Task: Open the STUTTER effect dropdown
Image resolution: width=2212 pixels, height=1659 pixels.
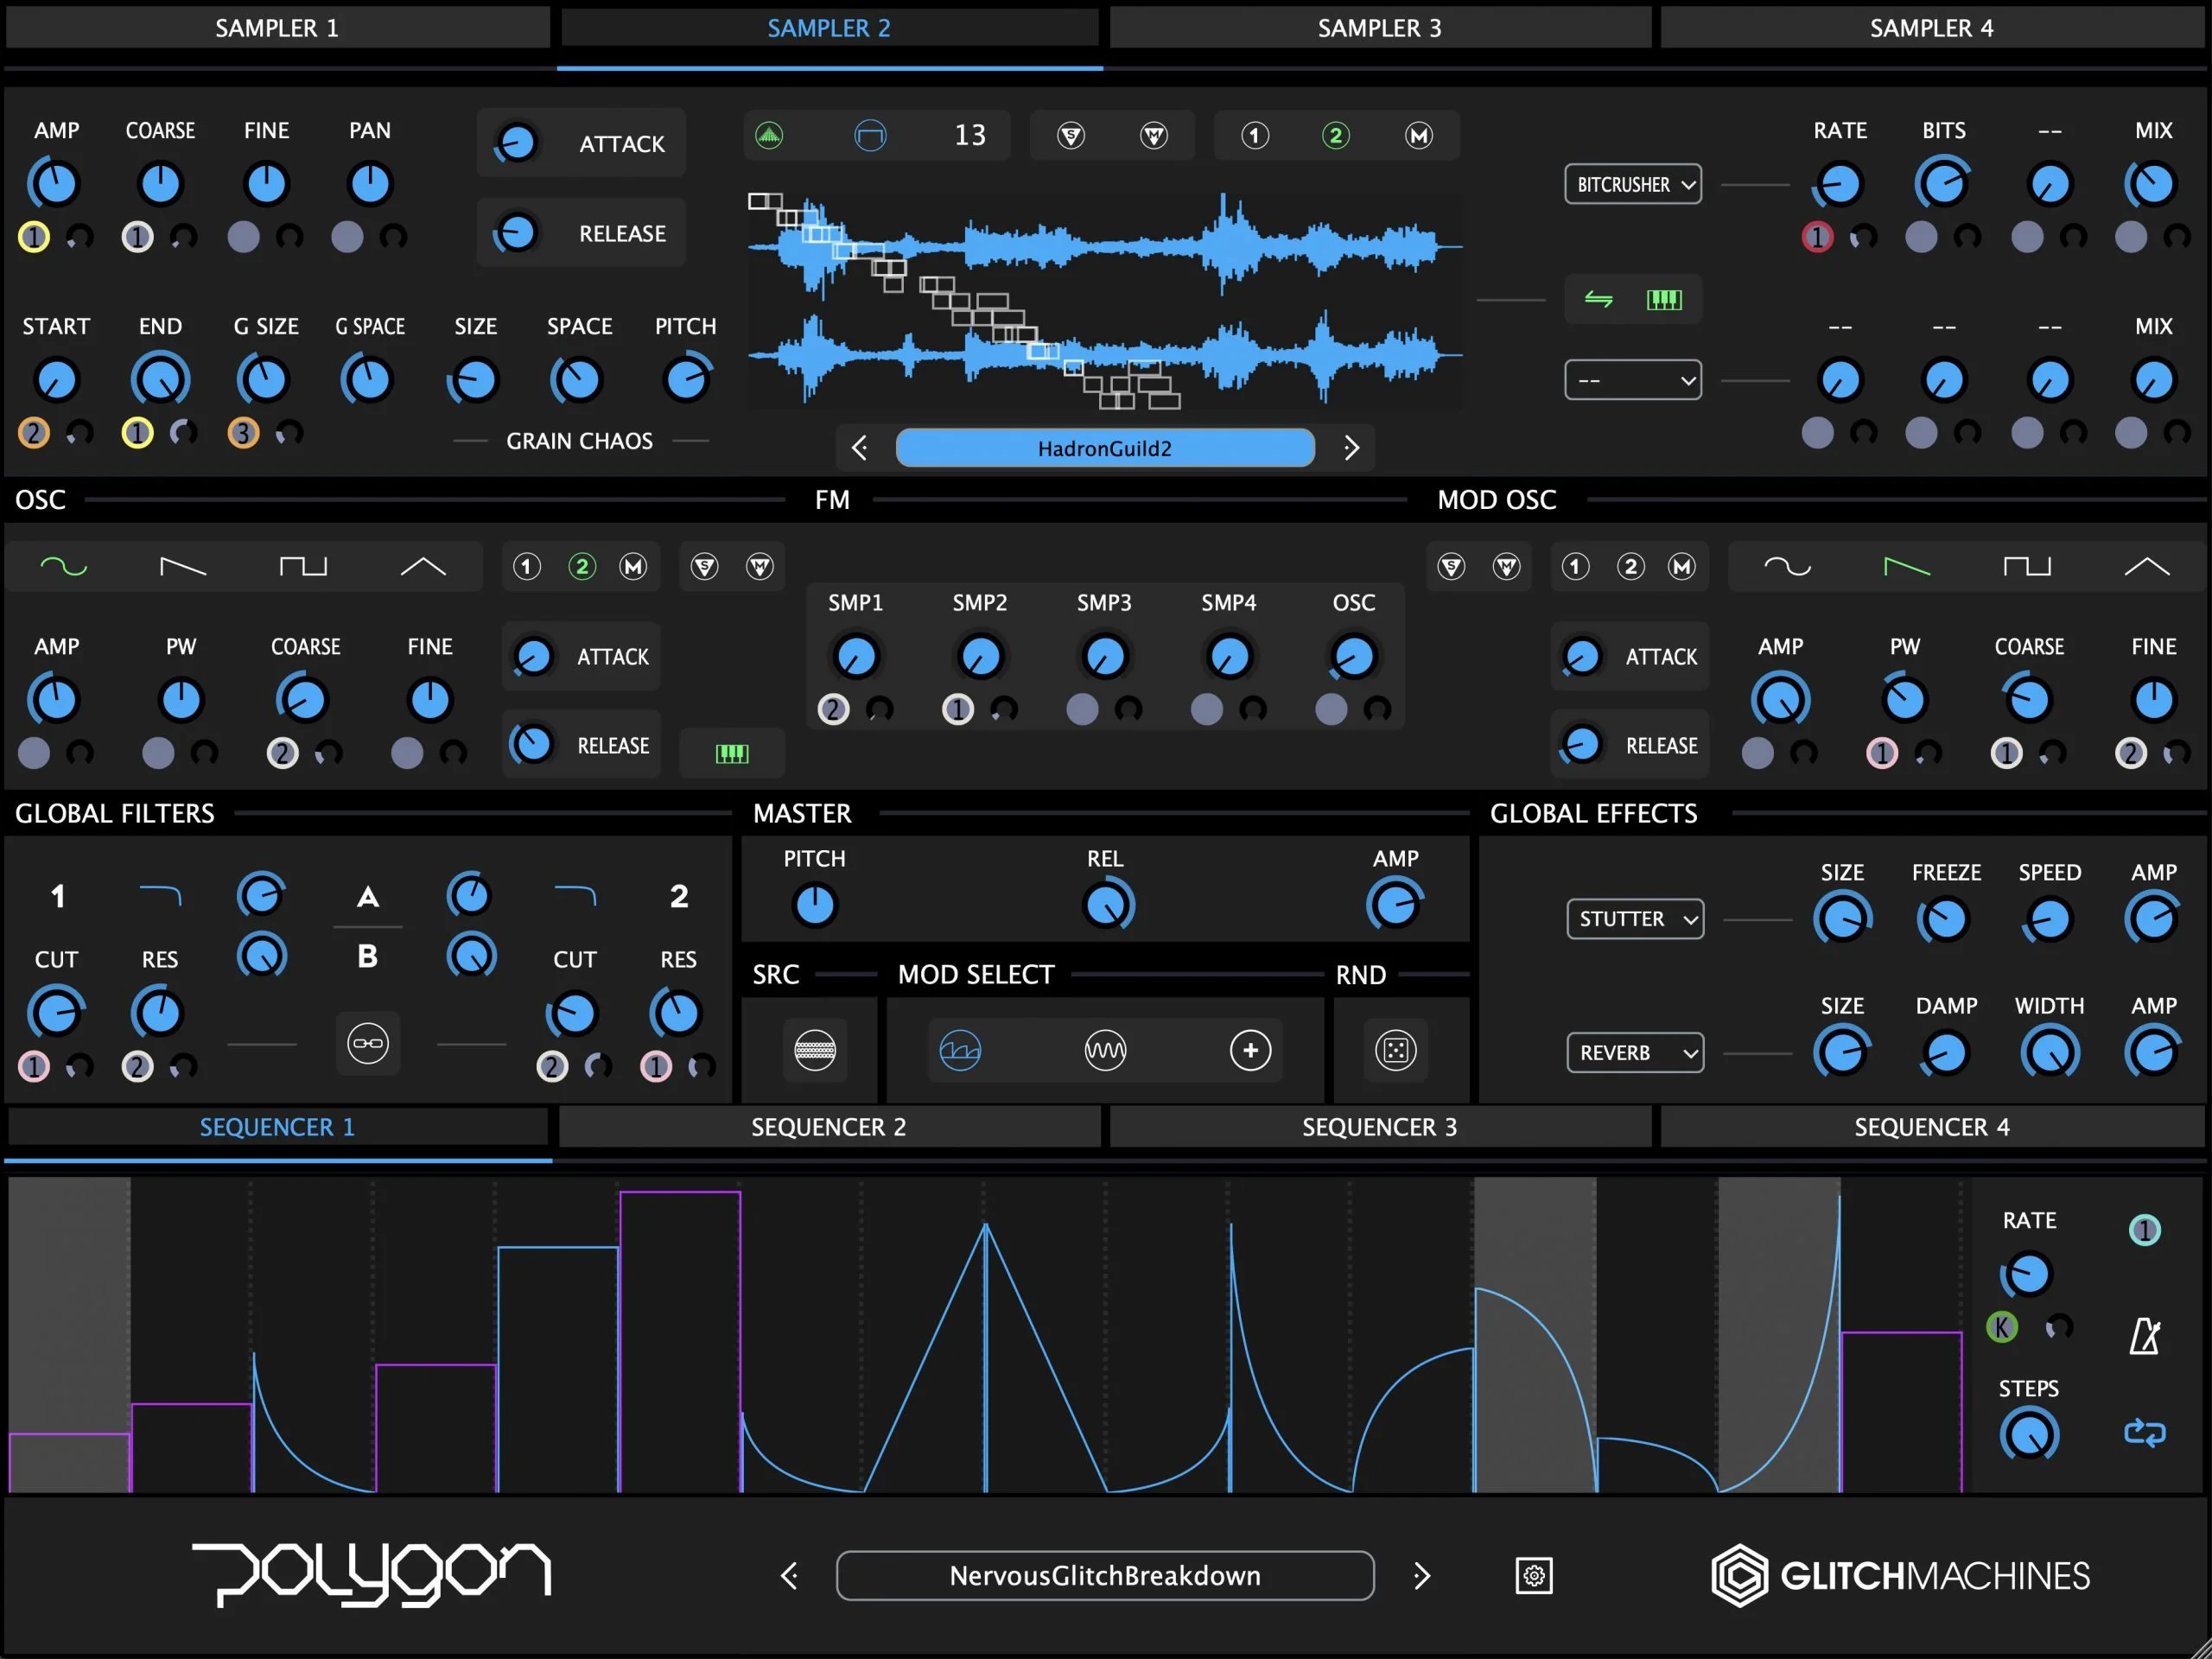Action: (1634, 919)
